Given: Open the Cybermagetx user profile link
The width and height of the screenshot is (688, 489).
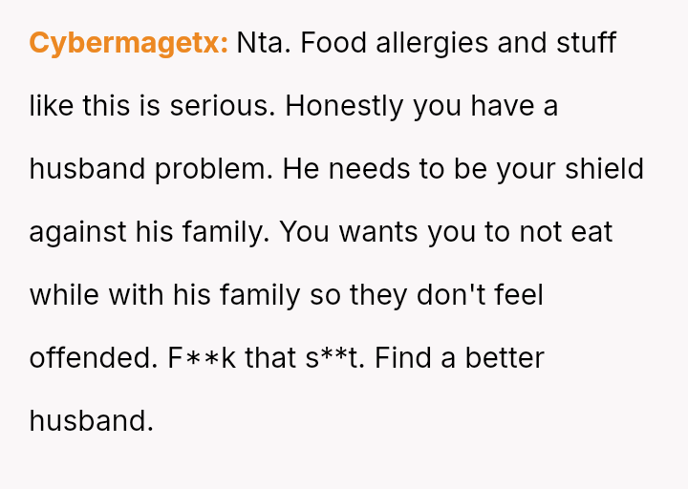Looking at the screenshot, I should (x=128, y=43).
